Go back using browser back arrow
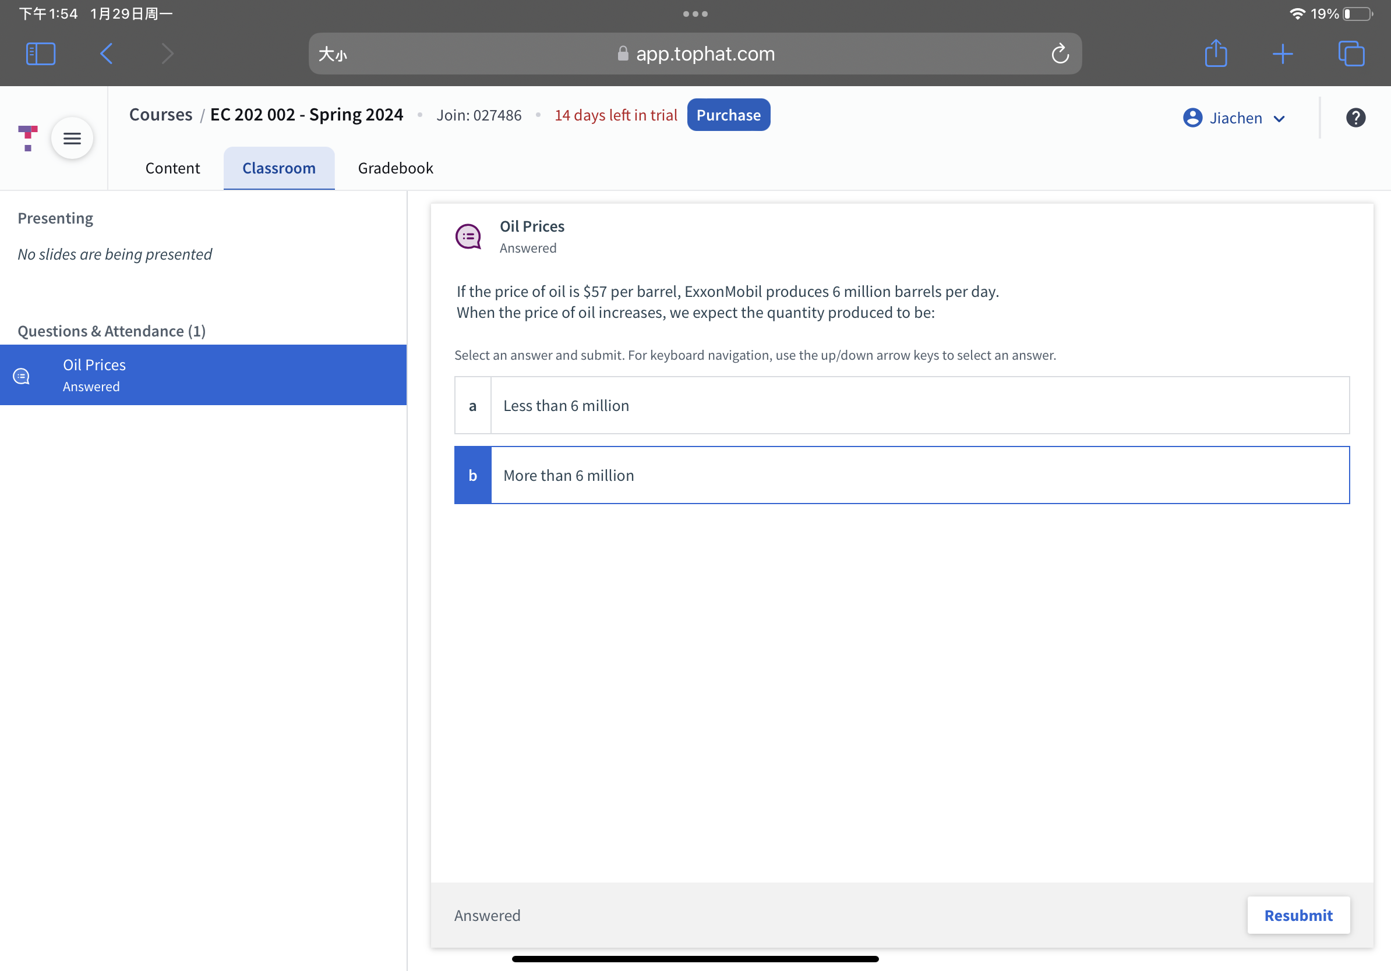The image size is (1391, 971). 107,54
